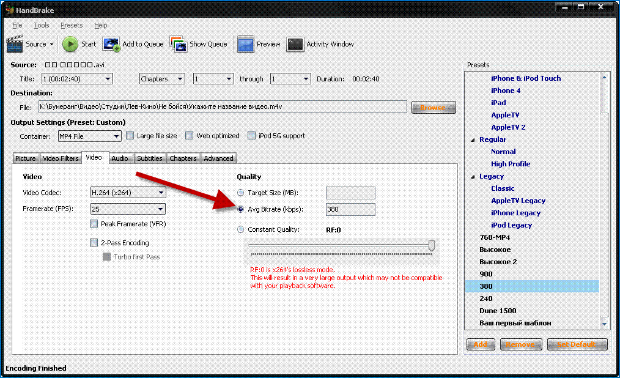Viewport: 620px width, 378px height.
Task: Toggle iPod 5G support checkbox
Action: 251,136
